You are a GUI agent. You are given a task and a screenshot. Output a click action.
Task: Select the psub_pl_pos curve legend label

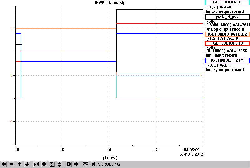[227, 17]
